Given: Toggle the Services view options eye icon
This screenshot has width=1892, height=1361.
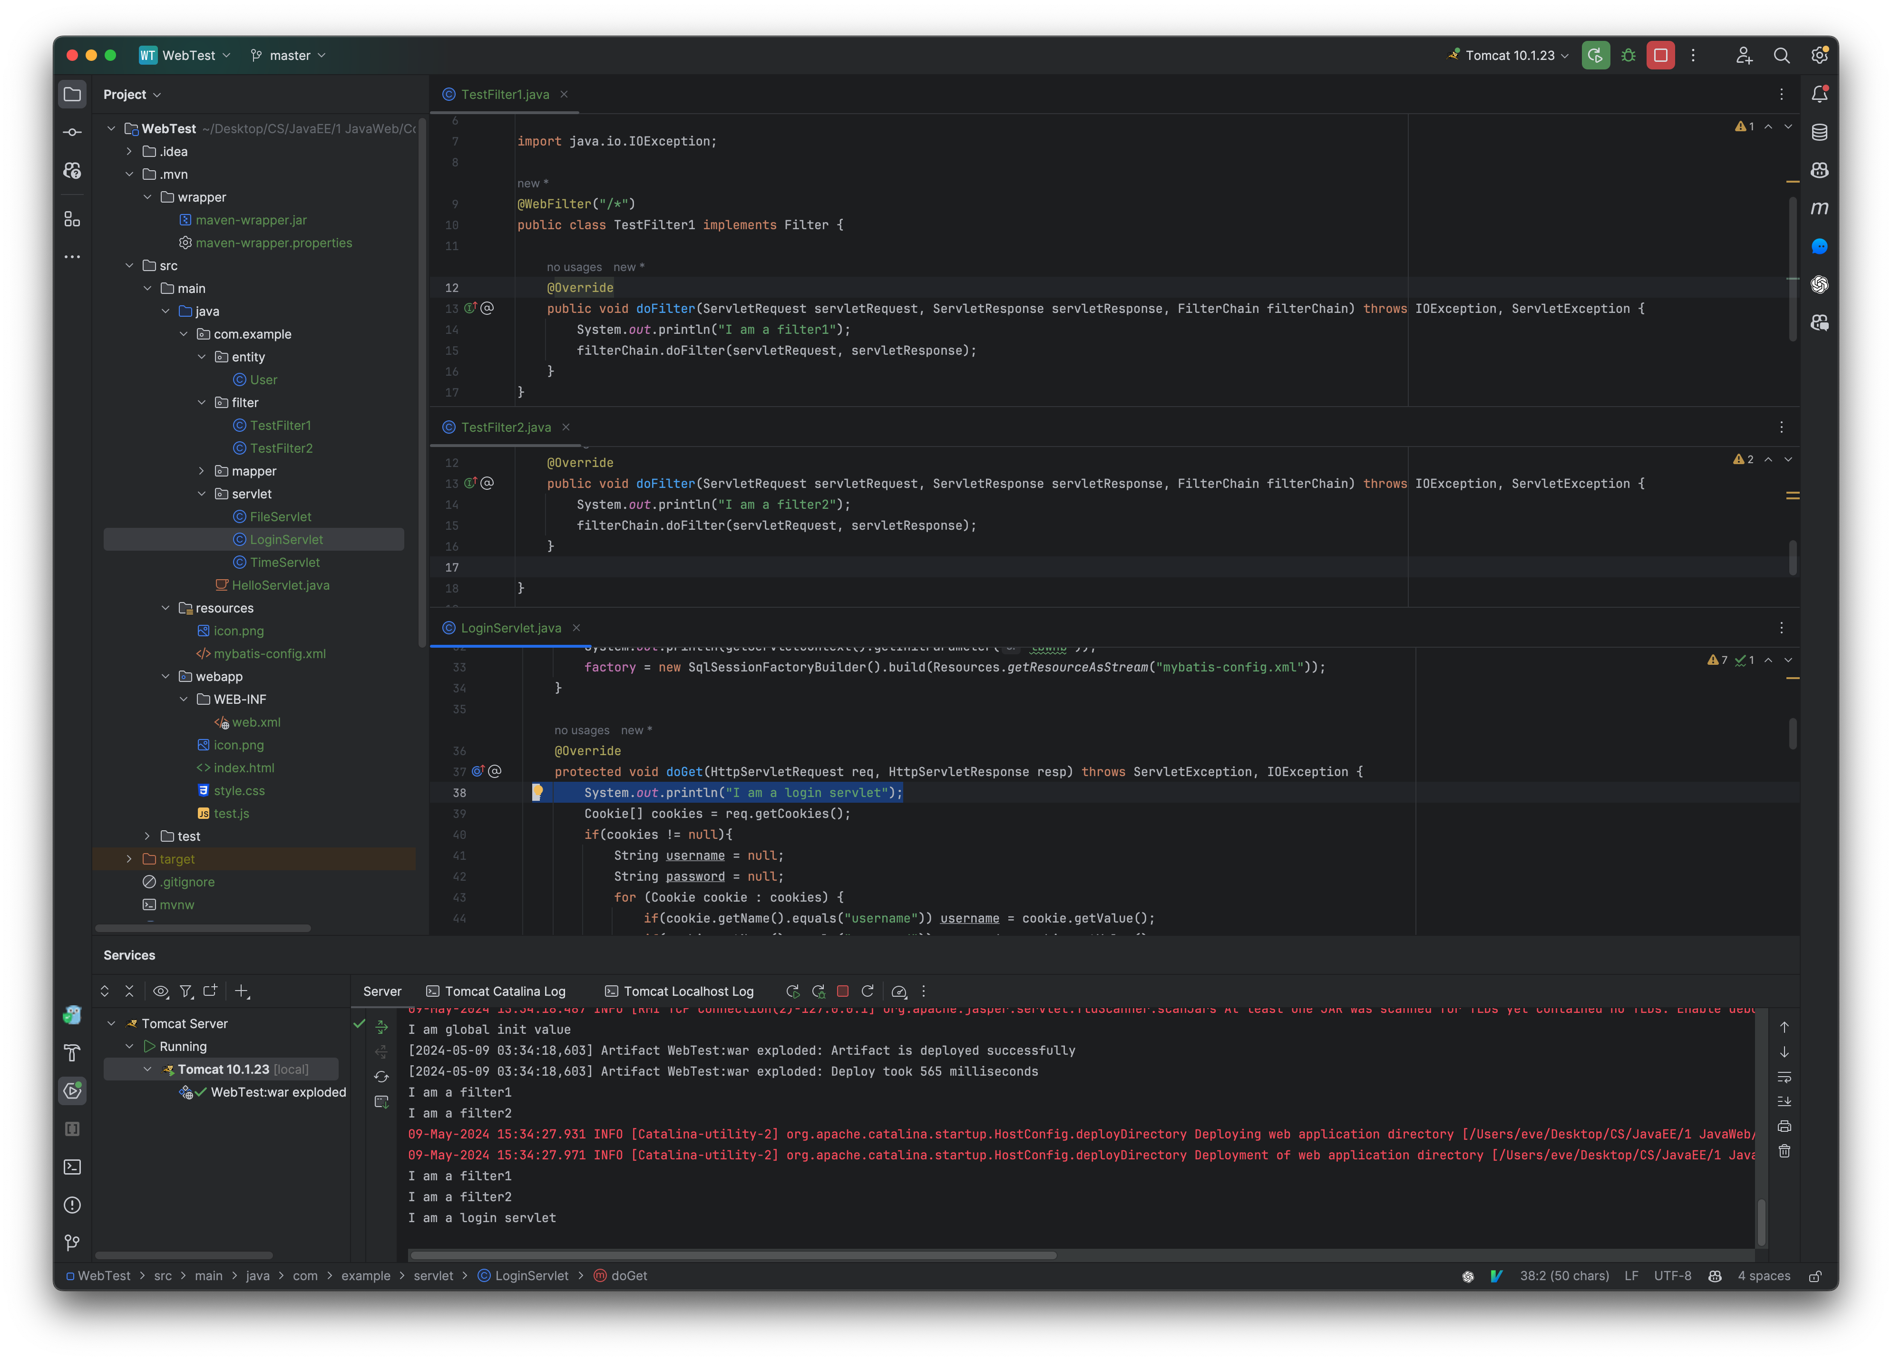Looking at the screenshot, I should (x=160, y=991).
